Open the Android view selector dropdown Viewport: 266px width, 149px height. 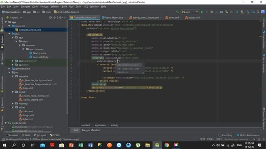coord(14,17)
